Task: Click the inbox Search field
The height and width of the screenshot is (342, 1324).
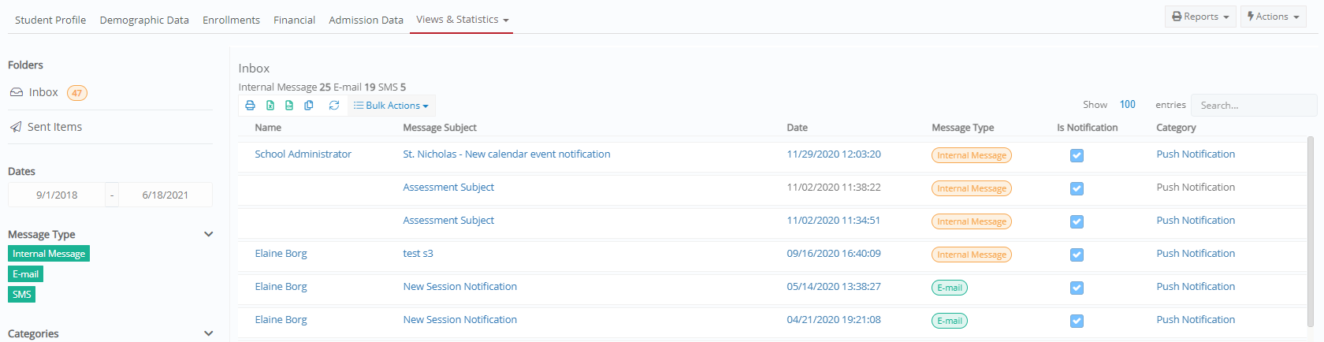Action: click(1253, 105)
